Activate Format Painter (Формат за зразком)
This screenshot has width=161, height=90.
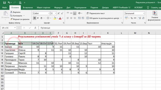tap(20, 19)
